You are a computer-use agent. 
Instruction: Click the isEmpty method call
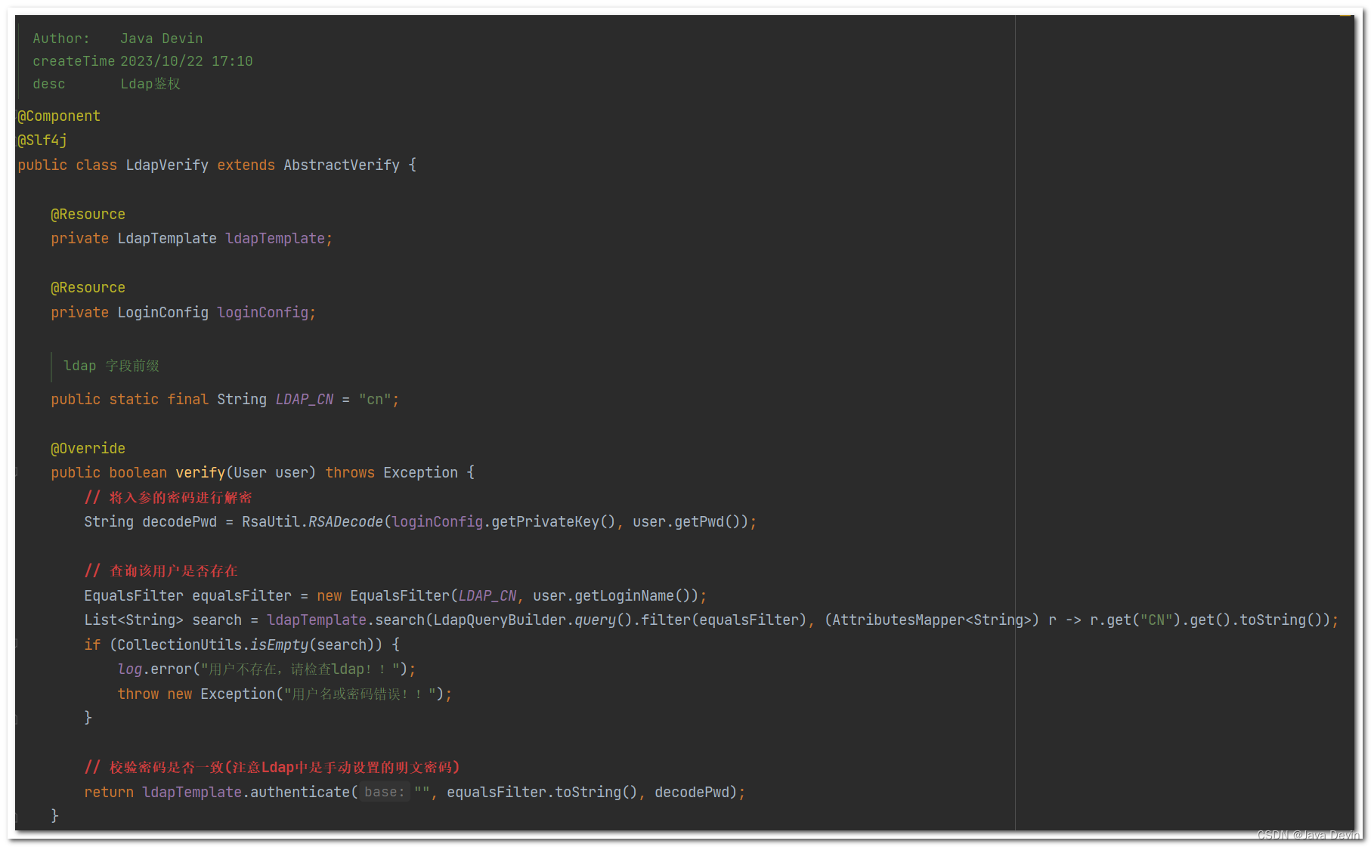click(279, 645)
